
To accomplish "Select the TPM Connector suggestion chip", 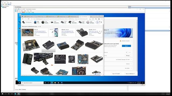I will [x=55, y=22].
